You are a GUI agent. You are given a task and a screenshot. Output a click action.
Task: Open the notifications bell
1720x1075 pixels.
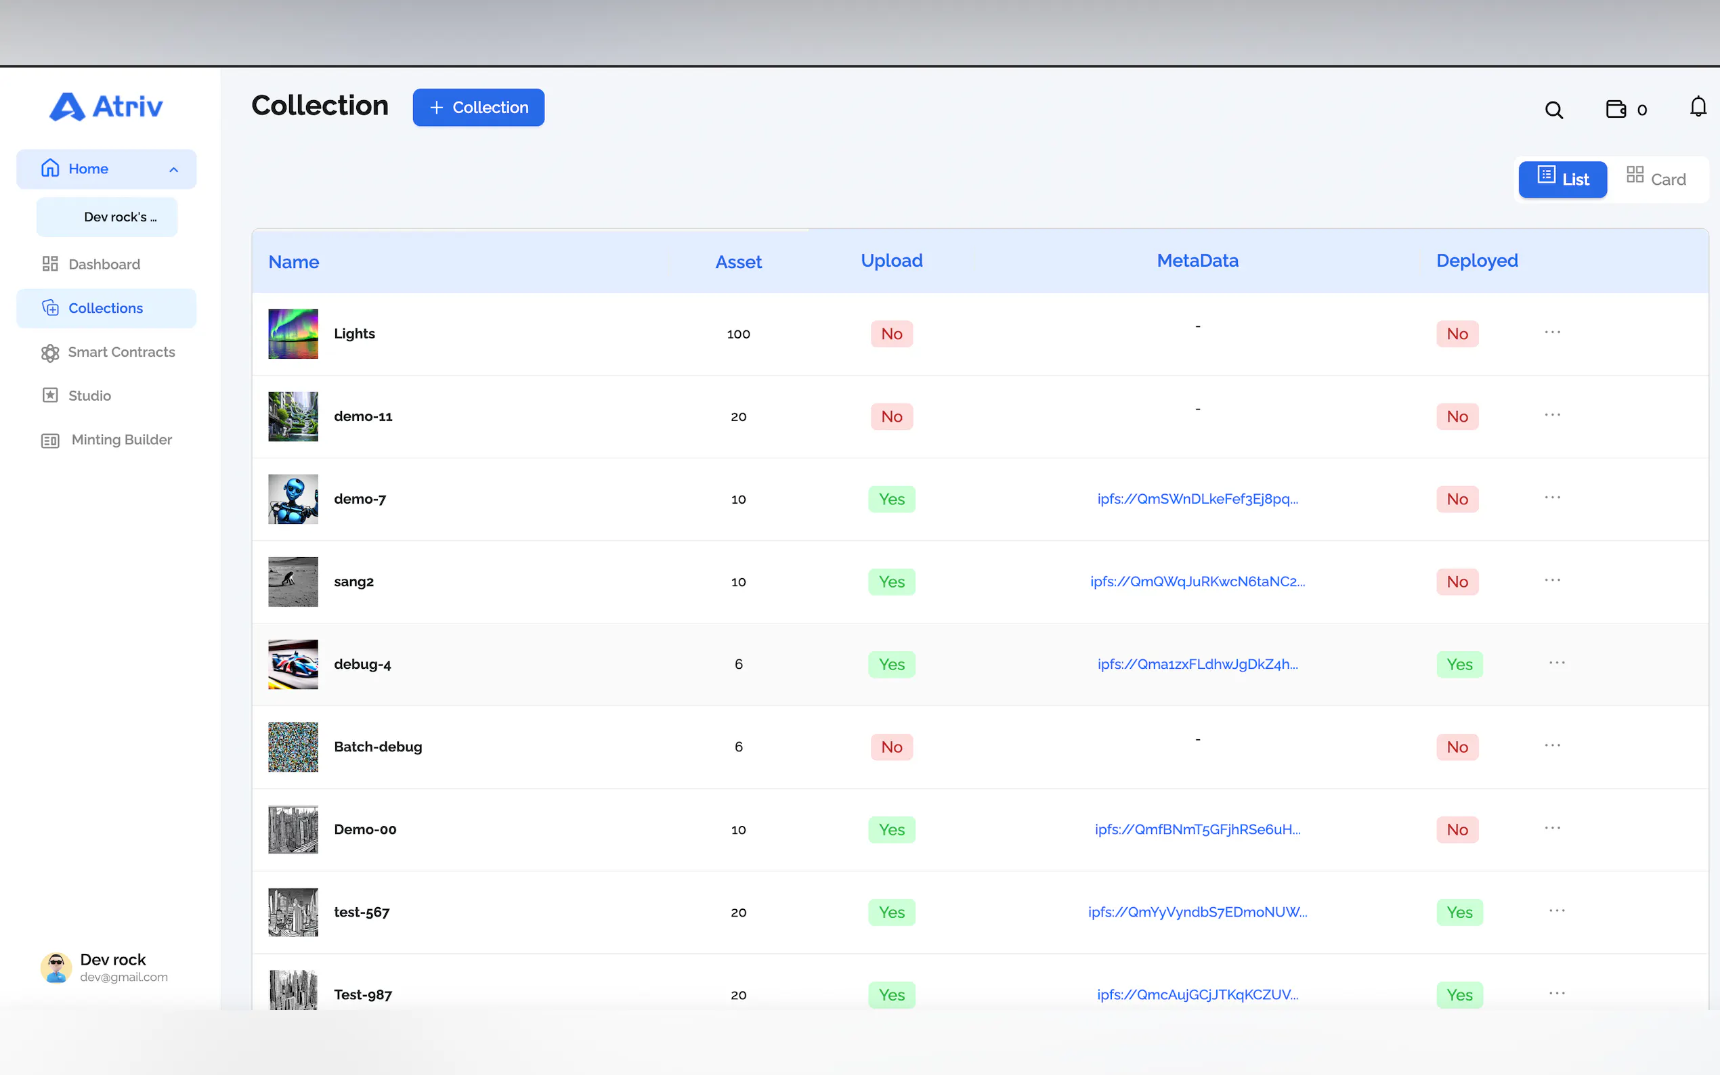click(1697, 107)
